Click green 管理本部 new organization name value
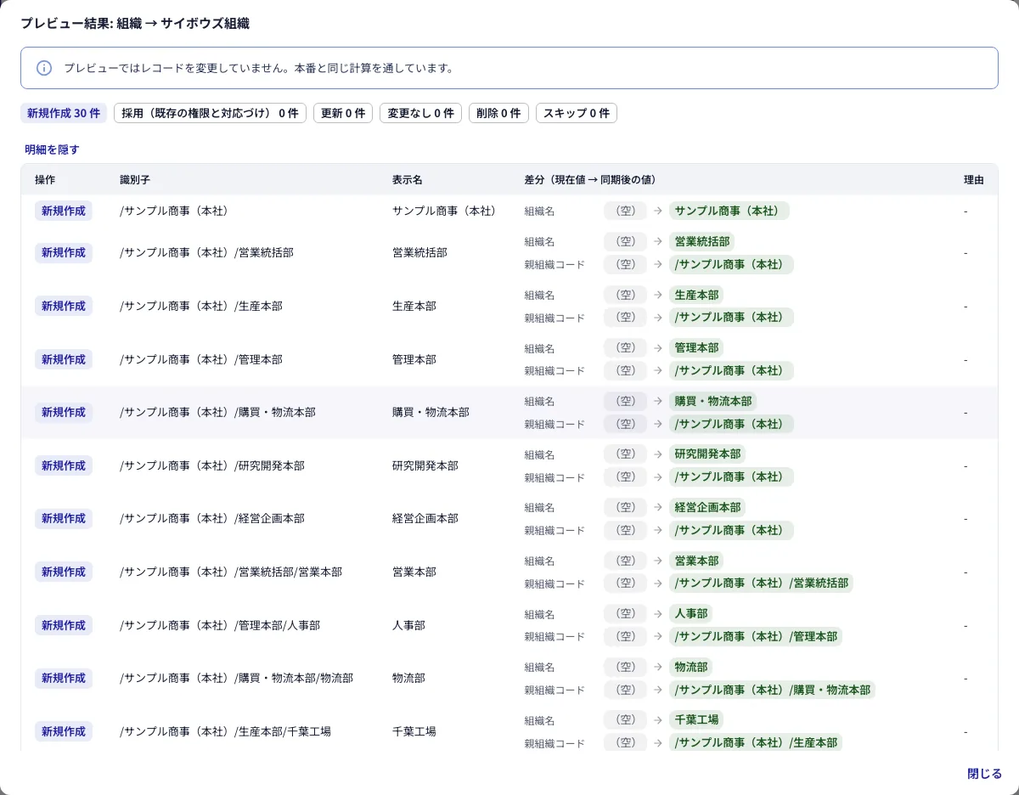Viewport: 1019px width, 795px height. pos(696,348)
